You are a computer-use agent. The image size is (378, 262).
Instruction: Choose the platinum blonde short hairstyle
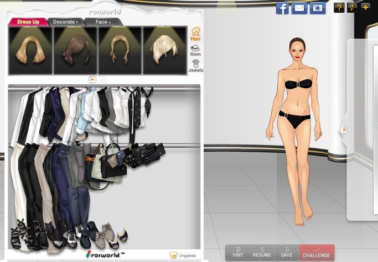tap(165, 50)
